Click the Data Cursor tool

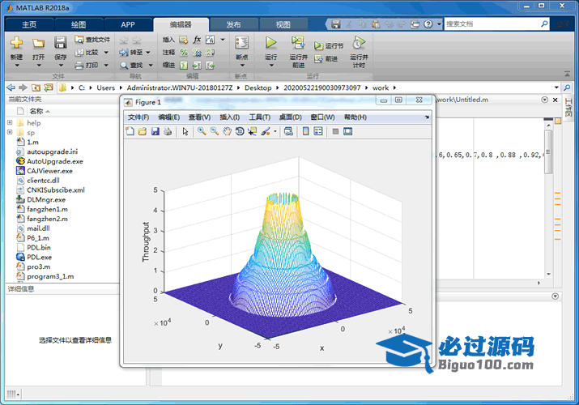click(252, 131)
